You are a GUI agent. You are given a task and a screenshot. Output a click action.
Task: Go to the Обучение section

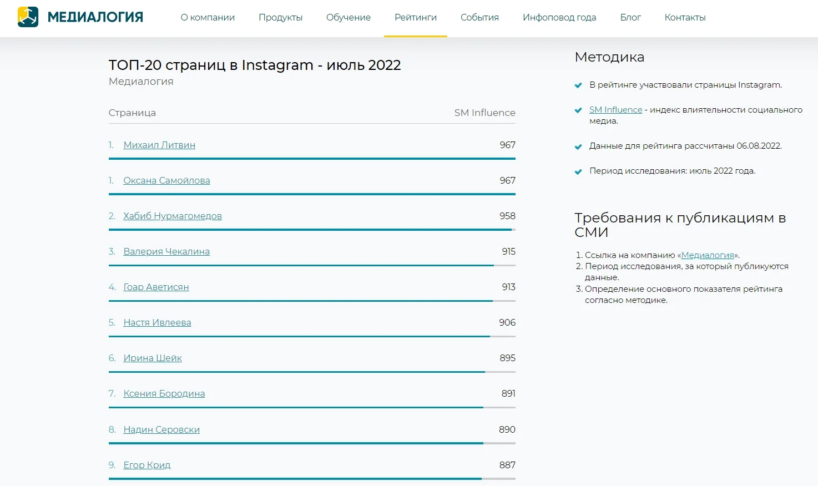pos(349,17)
